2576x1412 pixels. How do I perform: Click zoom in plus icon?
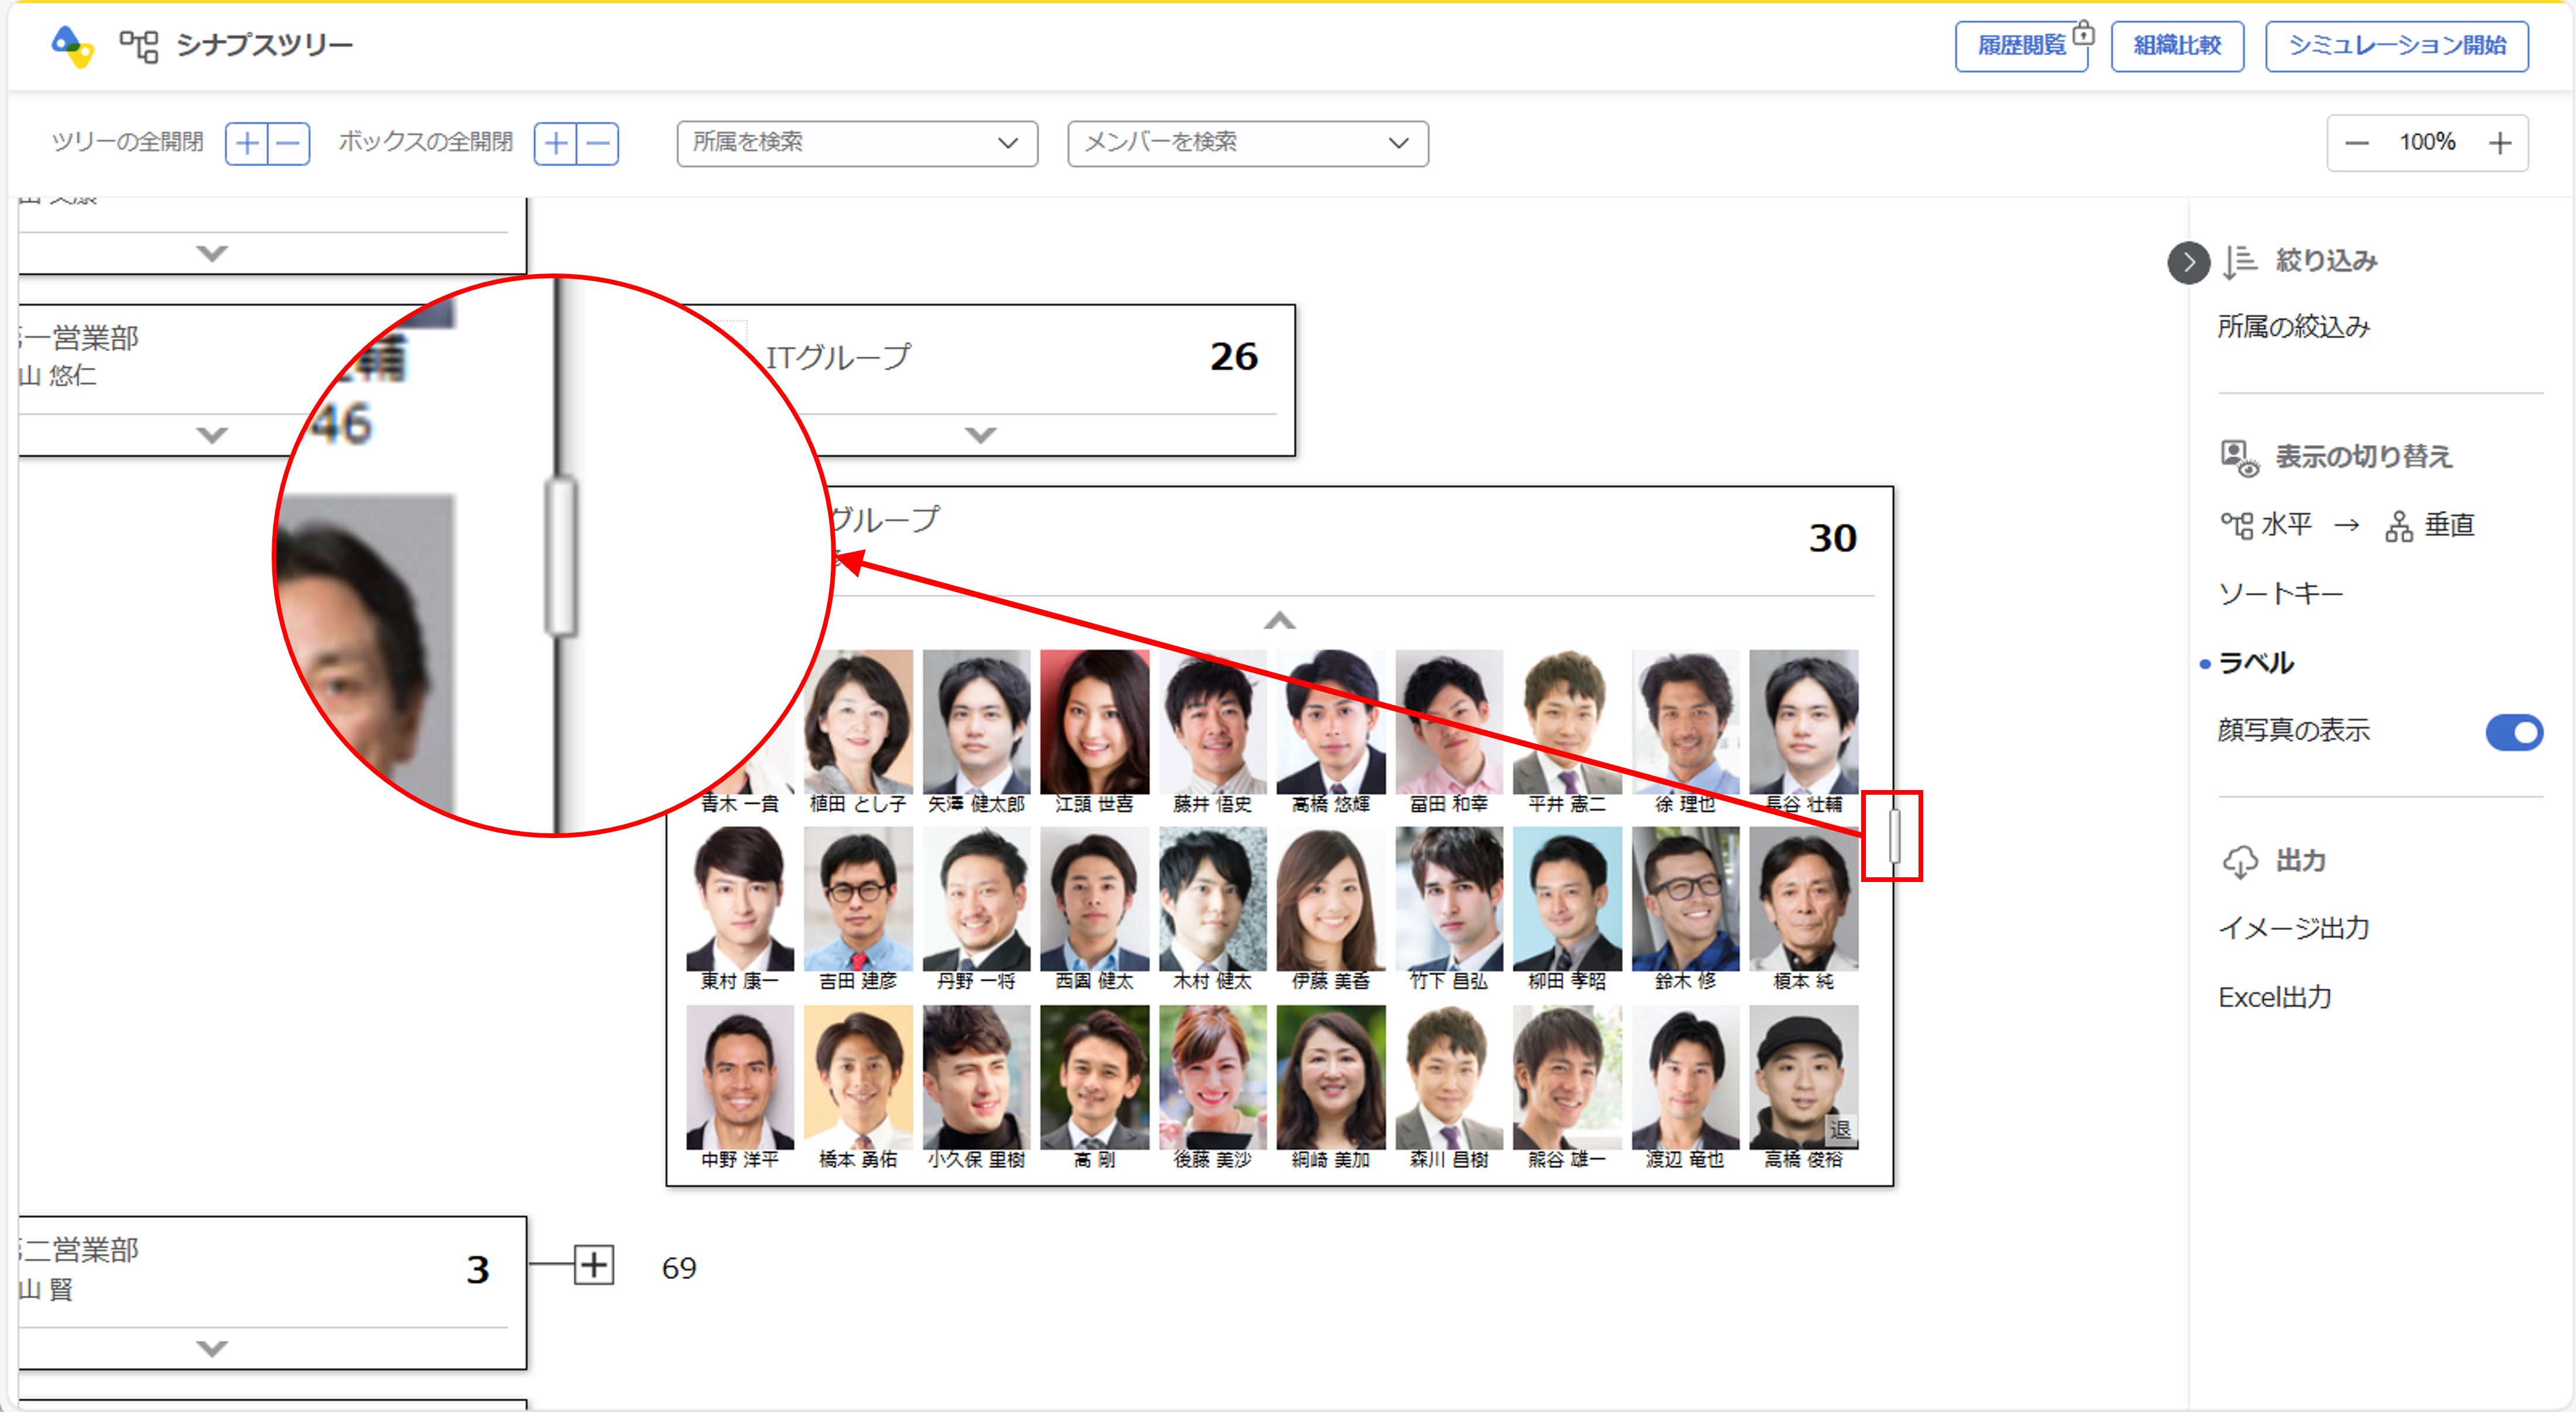[2500, 143]
